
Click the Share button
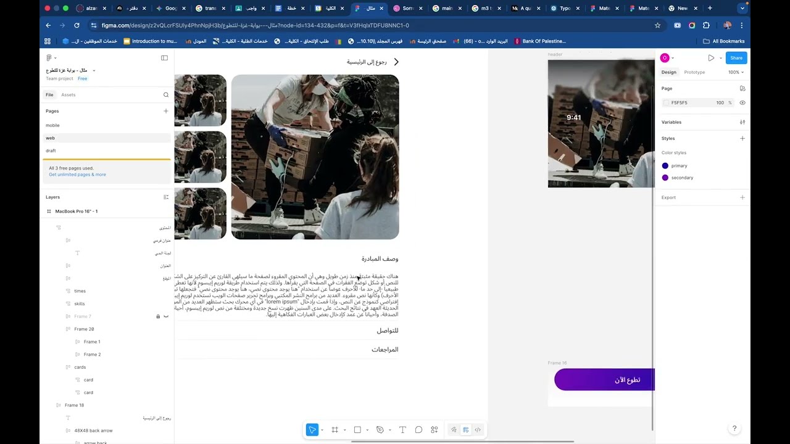click(736, 58)
